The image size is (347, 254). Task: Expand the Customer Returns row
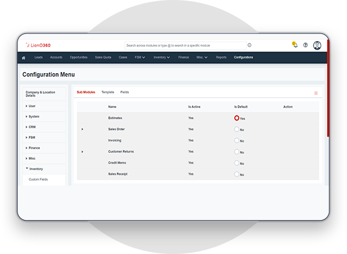click(x=82, y=152)
